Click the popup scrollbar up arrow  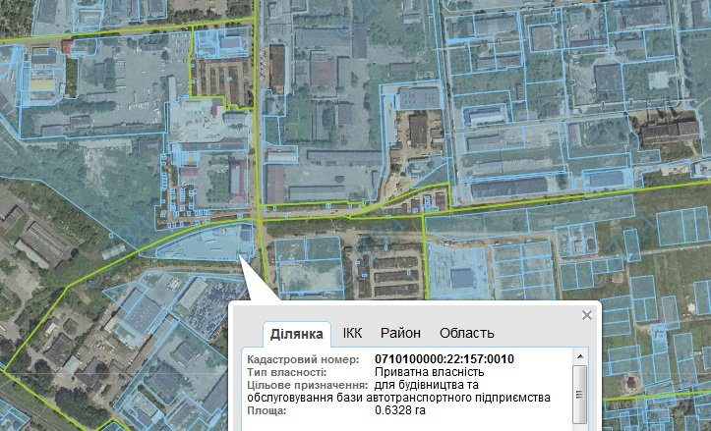(580, 357)
